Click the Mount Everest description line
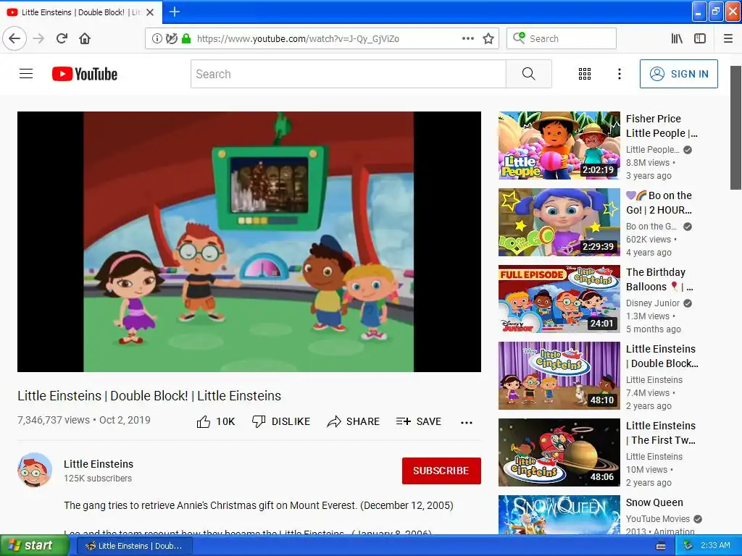Screen dimensions: 742x556 259,505
